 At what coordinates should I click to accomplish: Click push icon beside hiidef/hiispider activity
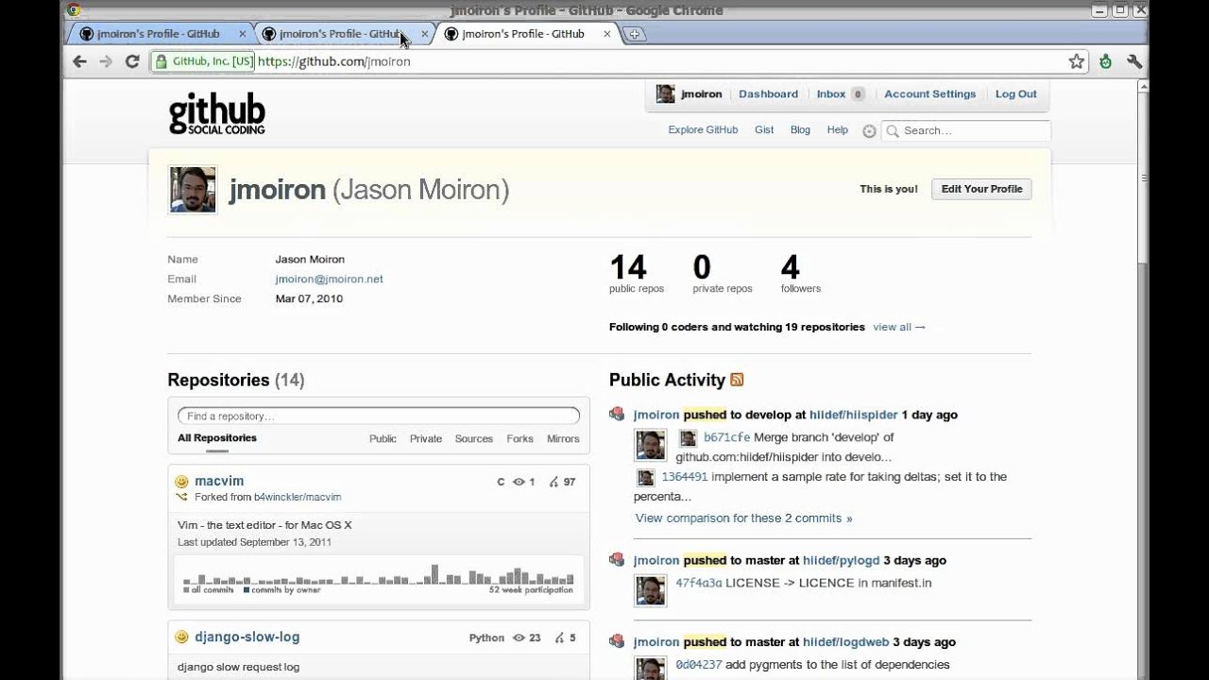(617, 414)
